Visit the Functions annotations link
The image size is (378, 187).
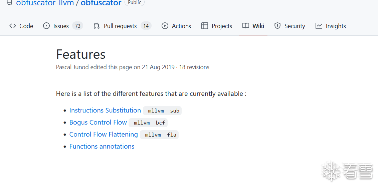point(102,147)
